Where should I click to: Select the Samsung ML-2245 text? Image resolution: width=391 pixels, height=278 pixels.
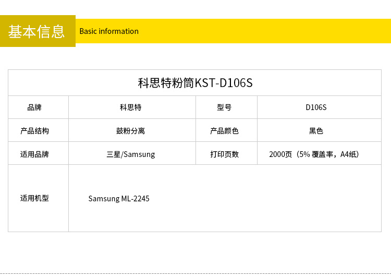point(119,199)
